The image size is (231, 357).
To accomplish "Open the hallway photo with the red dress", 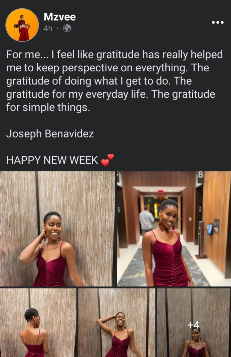I will point(174,229).
